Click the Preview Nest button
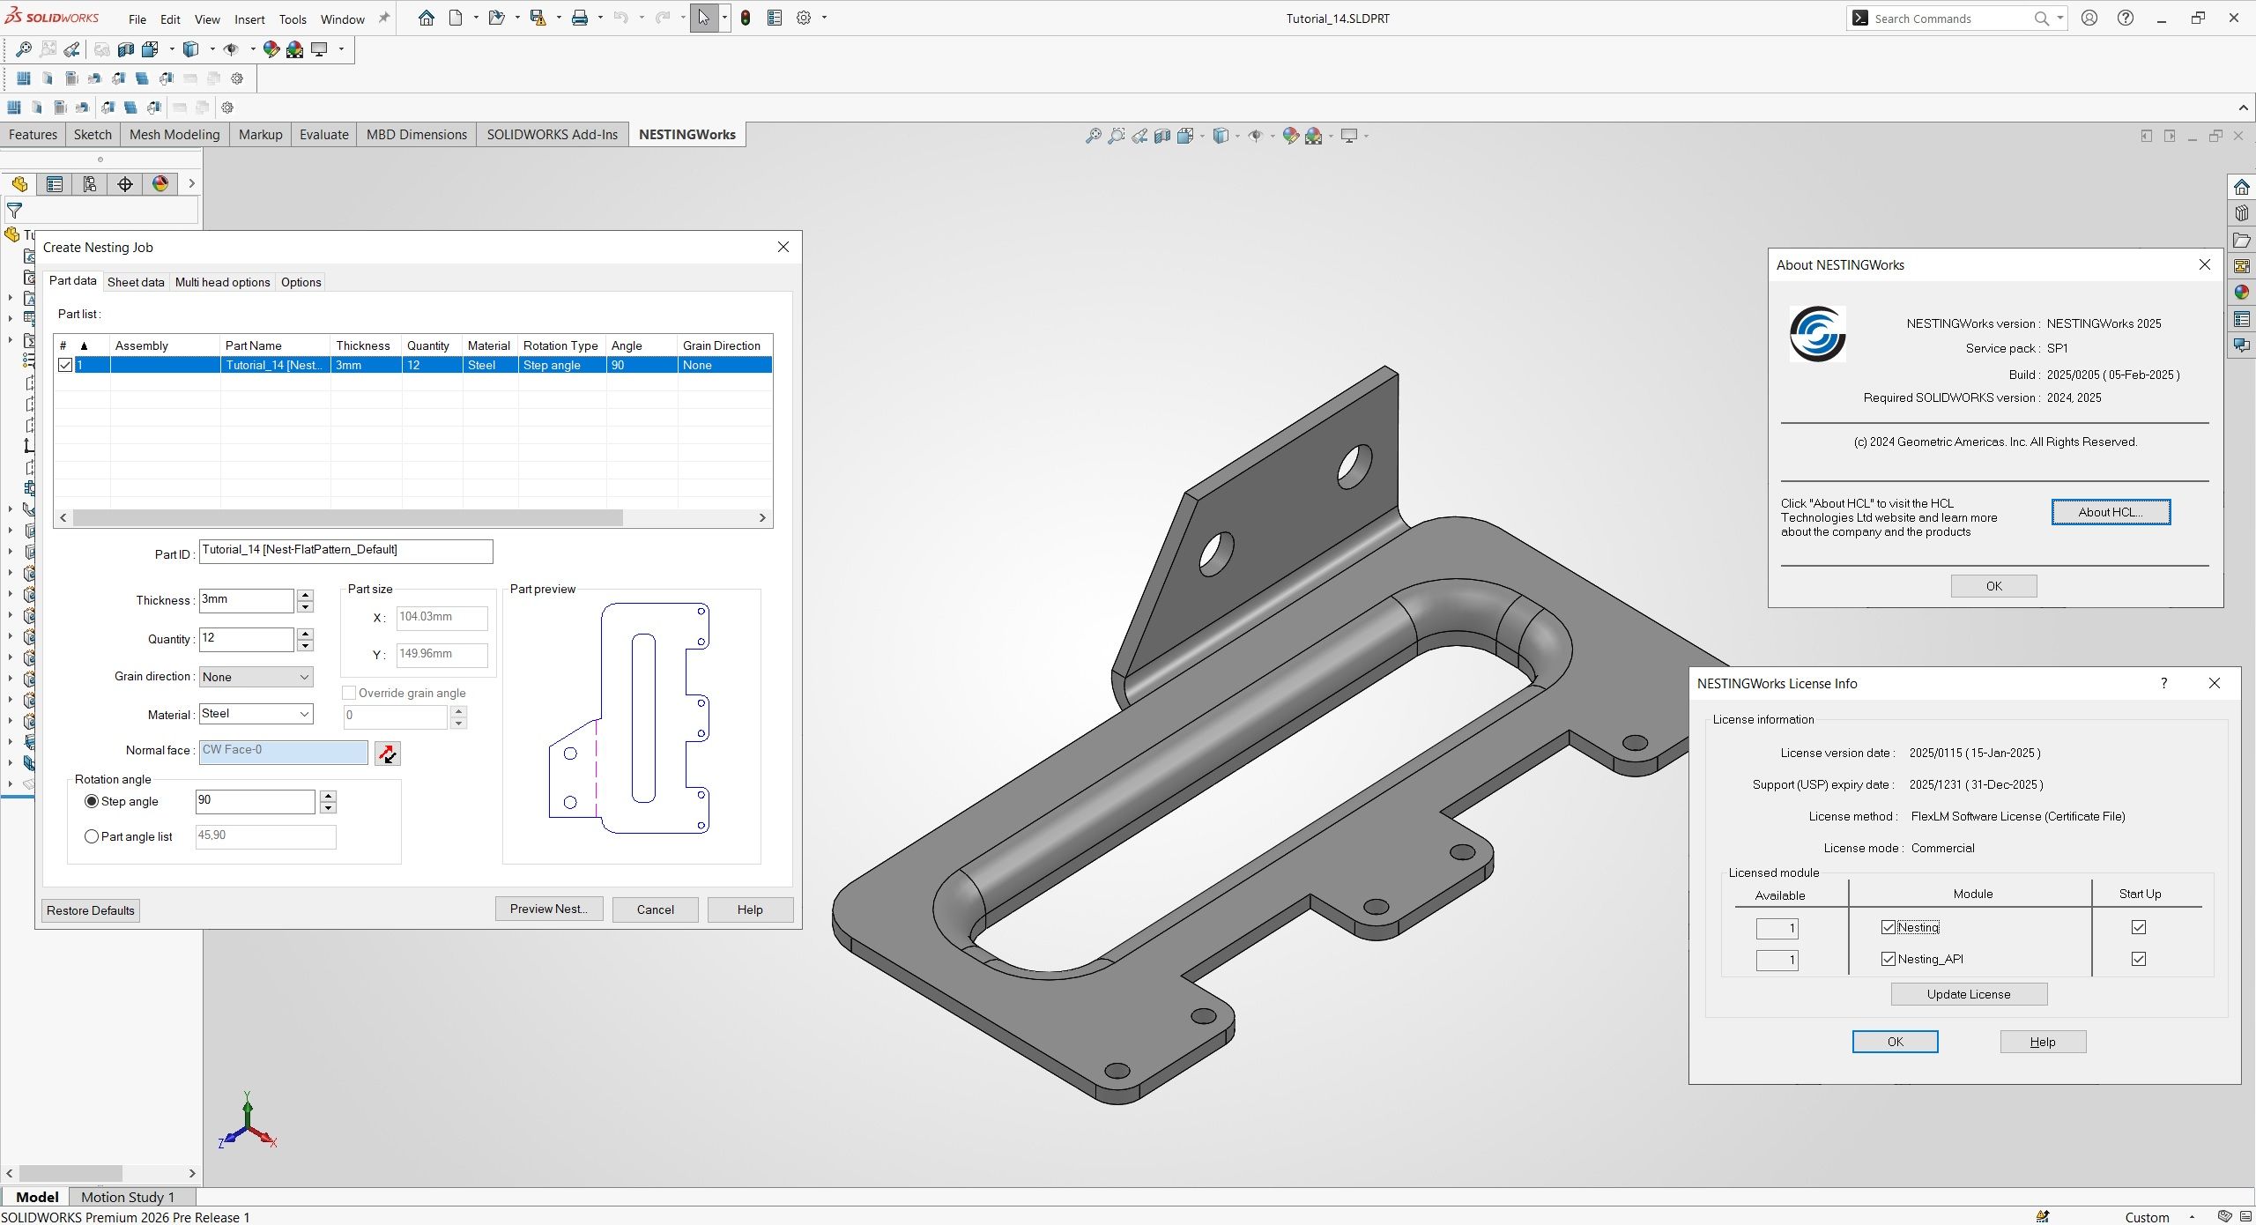Screen dimensions: 2256x1225 pos(548,909)
